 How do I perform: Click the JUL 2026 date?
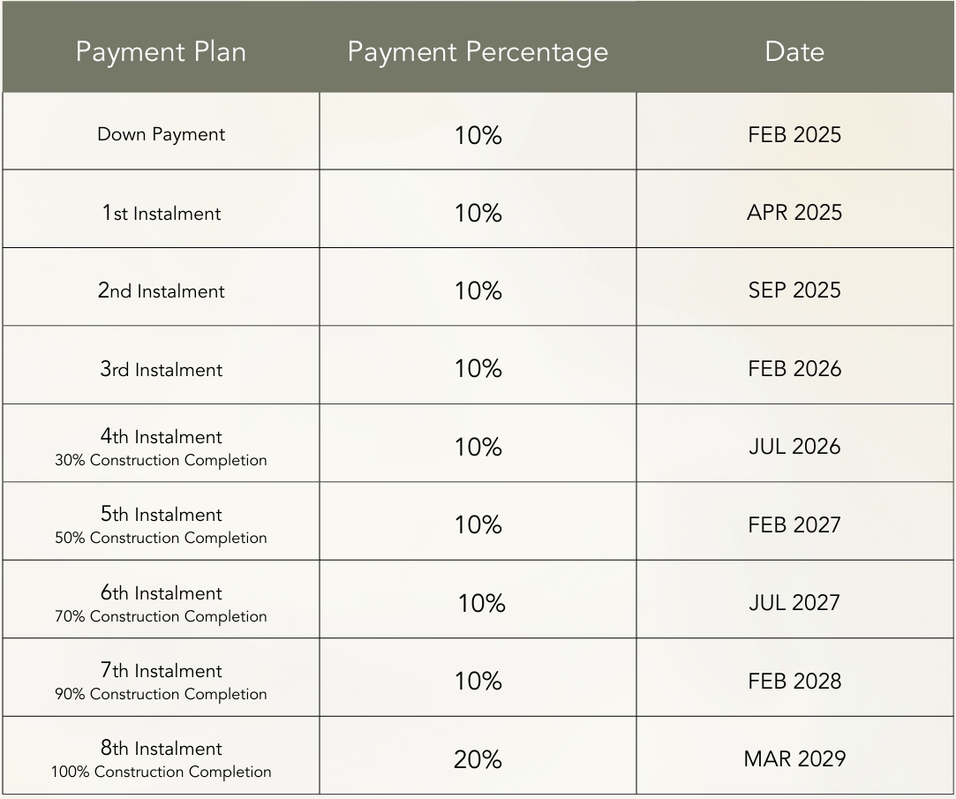pos(794,447)
